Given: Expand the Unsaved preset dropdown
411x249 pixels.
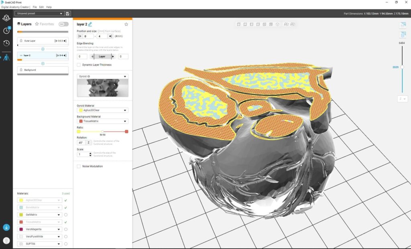Looking at the screenshot, I should click(x=60, y=13).
